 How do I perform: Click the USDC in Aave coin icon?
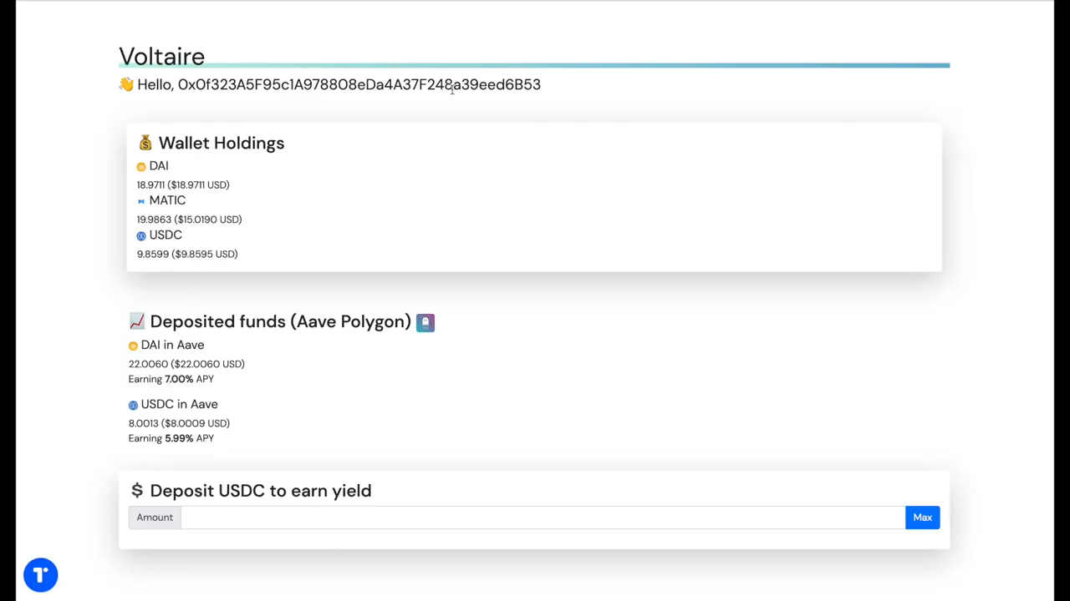tap(133, 405)
